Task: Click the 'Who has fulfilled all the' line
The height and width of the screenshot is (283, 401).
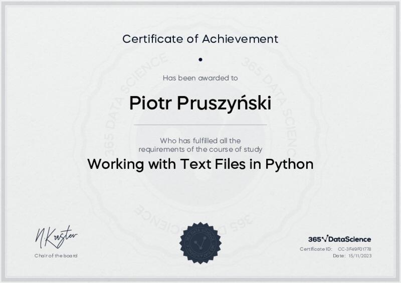Action: (200, 141)
